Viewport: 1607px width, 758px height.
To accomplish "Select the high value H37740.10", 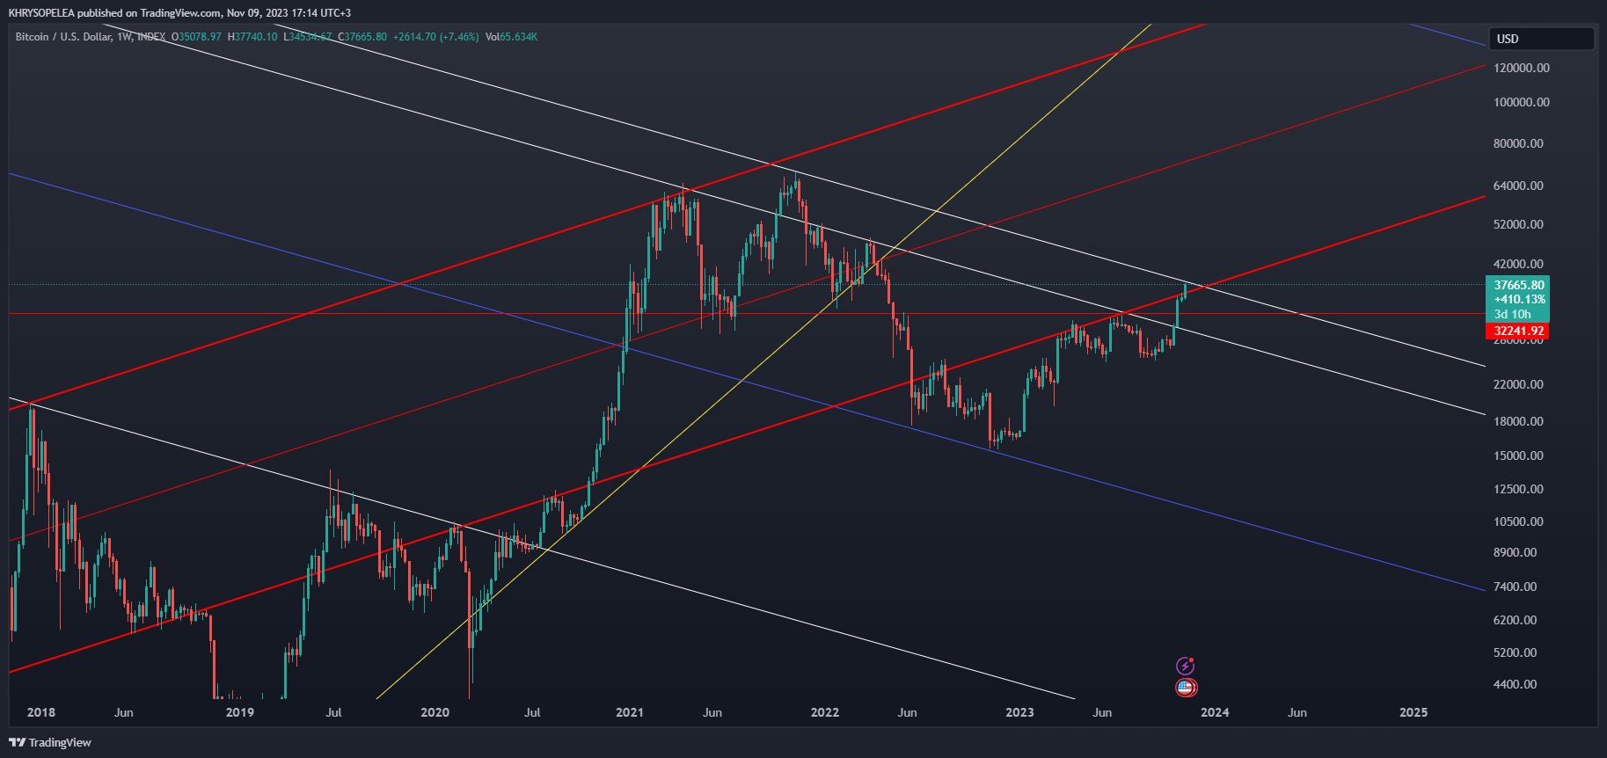I will pos(252,37).
